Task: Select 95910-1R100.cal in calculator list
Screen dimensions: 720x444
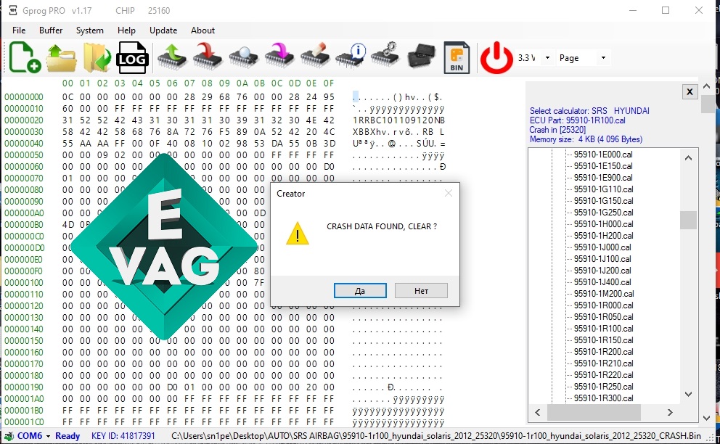Action: (x=603, y=329)
